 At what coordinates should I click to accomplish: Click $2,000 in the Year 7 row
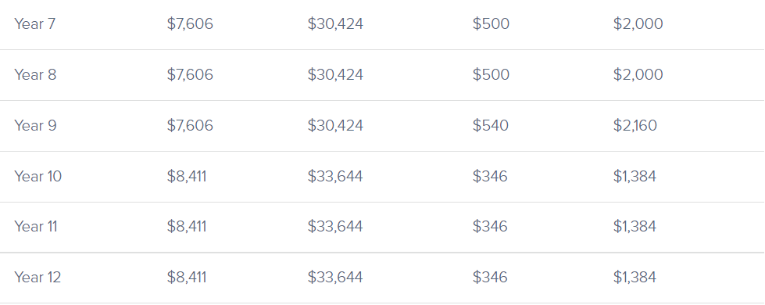[638, 24]
